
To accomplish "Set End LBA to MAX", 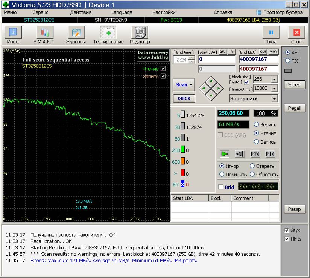I will click(x=274, y=52).
